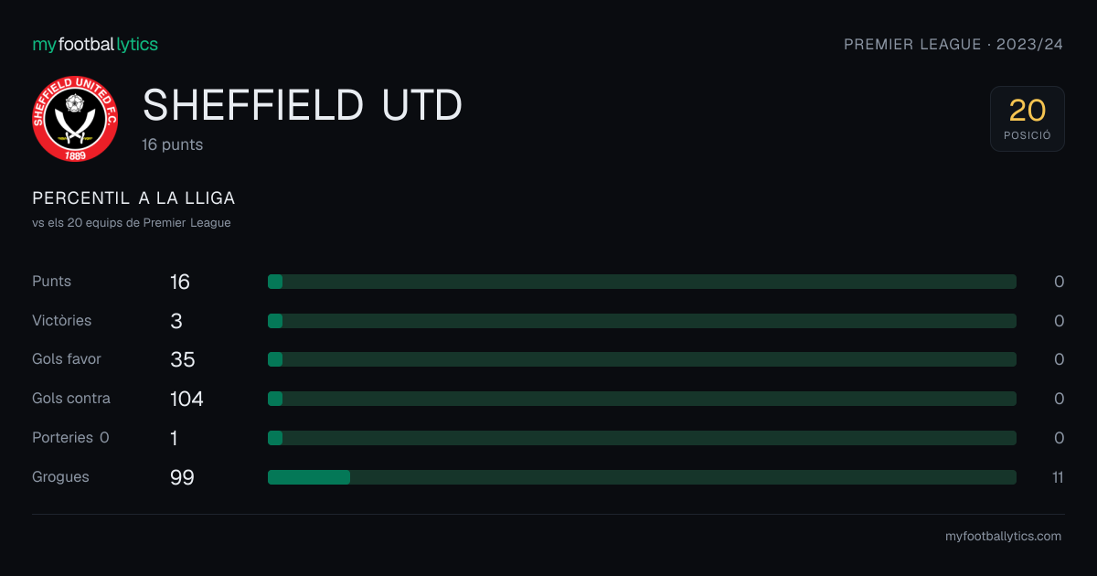Open the myfootballytics logo
This screenshot has width=1097, height=576.
point(95,44)
